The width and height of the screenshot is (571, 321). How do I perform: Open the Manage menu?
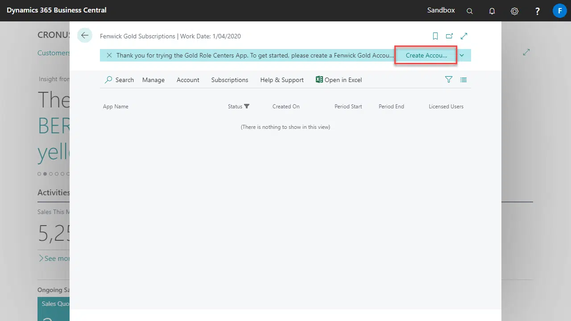pyautogui.click(x=153, y=80)
